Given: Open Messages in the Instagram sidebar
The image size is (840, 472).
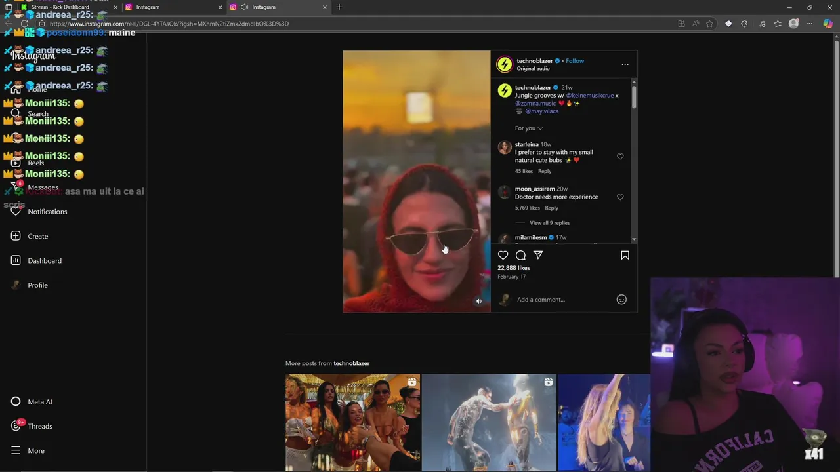Looking at the screenshot, I should click(35, 187).
